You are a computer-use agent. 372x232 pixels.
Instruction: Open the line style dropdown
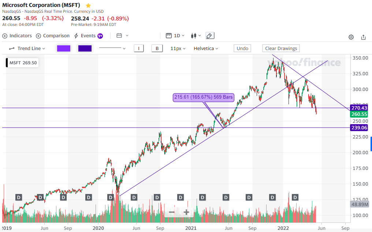click(x=112, y=48)
